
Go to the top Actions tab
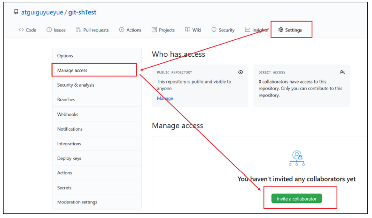pyautogui.click(x=130, y=30)
